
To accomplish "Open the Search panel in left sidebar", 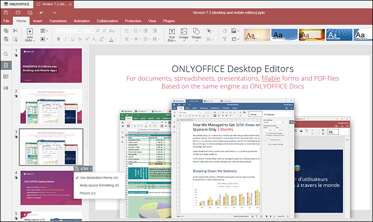I will tap(6, 54).
